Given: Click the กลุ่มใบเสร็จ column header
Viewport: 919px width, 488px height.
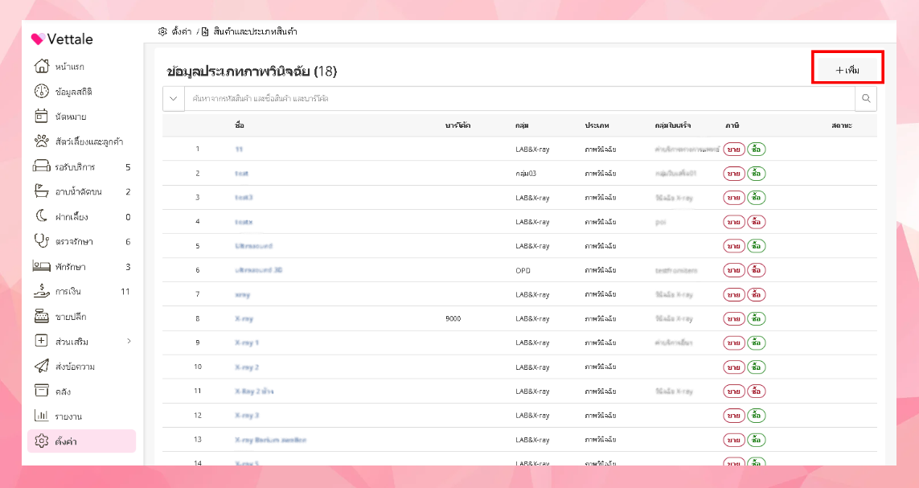Looking at the screenshot, I should click(673, 125).
